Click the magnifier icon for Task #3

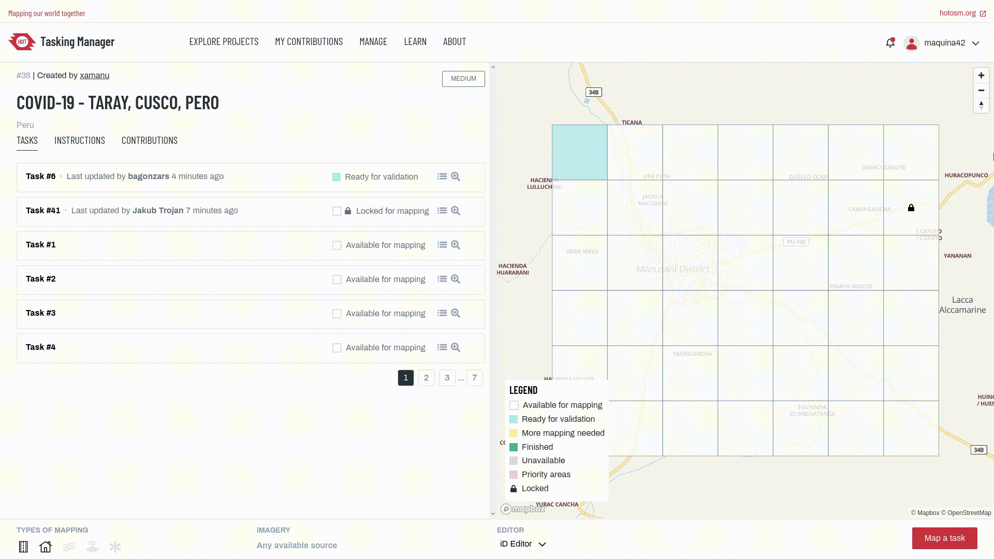click(456, 313)
